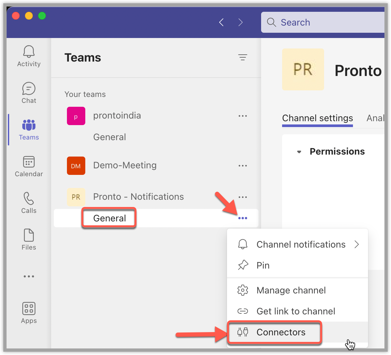Select the Teams sidebar icon
The width and height of the screenshot is (391, 355).
[x=29, y=130]
